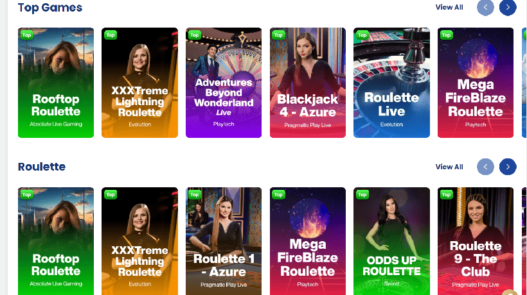
Task: Open Rooftop Roulette in Roulette row
Action: coord(56,241)
